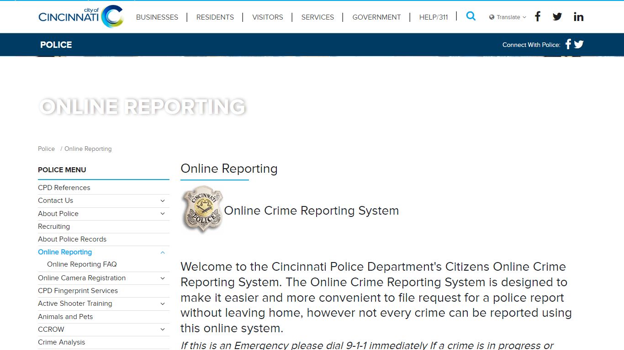Viewport: 624px width, 350px height.
Task: Open the Help/311 menu
Action: click(434, 17)
